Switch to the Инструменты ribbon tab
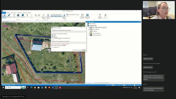This screenshot has width=176, height=99. pyautogui.click(x=13, y=13)
